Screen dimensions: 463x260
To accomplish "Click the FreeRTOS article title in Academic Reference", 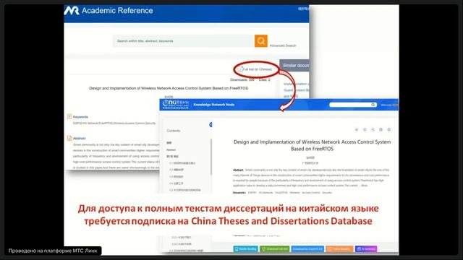I will pyautogui.click(x=169, y=88).
